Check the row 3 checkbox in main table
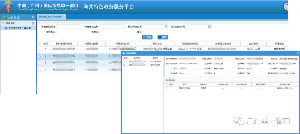 tap(39, 64)
